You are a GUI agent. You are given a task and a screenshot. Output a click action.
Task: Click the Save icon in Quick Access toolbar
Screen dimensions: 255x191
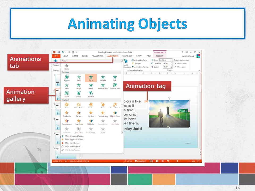[x=59, y=52]
